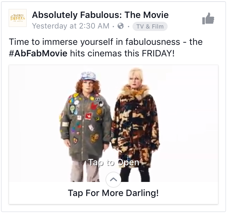Click the woman in patched green jacket
227x213 pixels.
85,127
